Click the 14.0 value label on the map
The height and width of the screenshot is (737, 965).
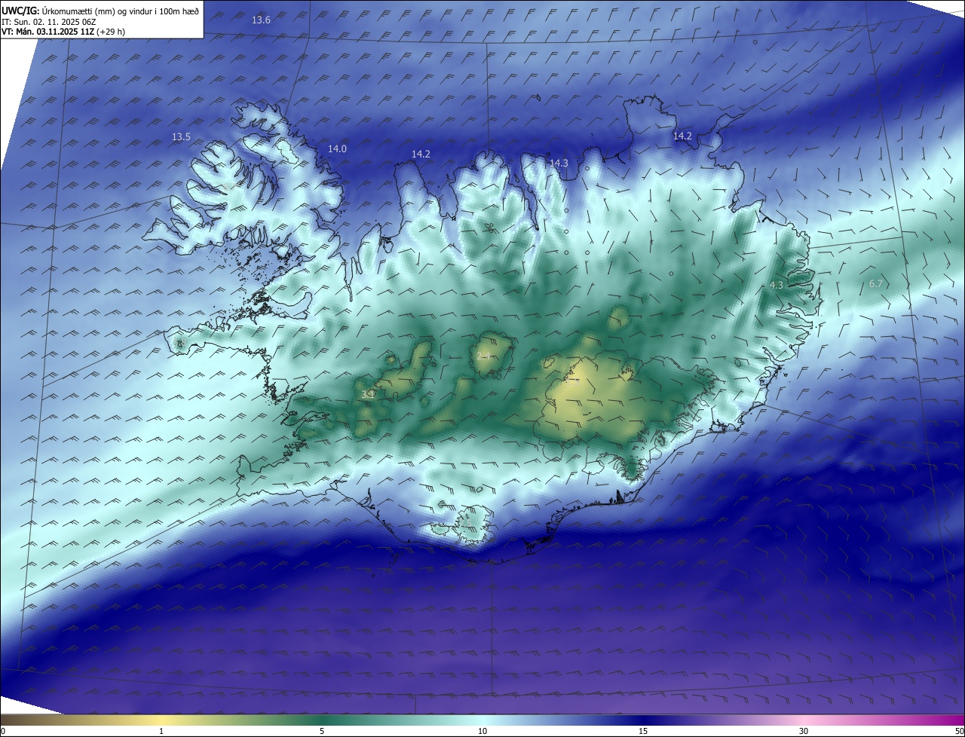tap(337, 149)
